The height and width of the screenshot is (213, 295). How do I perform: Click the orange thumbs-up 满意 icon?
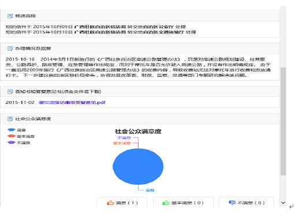(x=110, y=203)
